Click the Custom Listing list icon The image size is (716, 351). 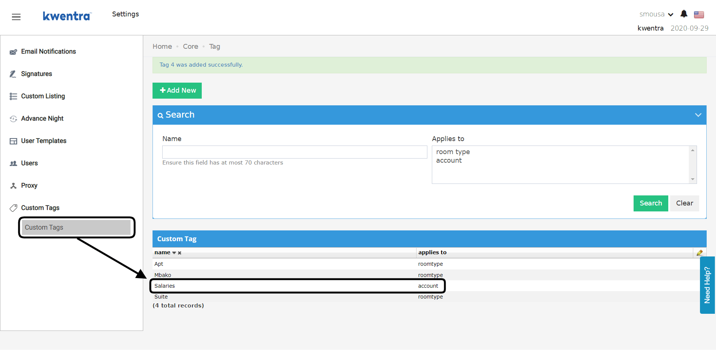[13, 96]
